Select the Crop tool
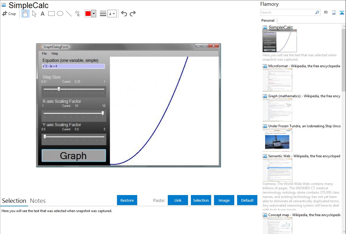This screenshot has width=346, height=234. pos(9,14)
